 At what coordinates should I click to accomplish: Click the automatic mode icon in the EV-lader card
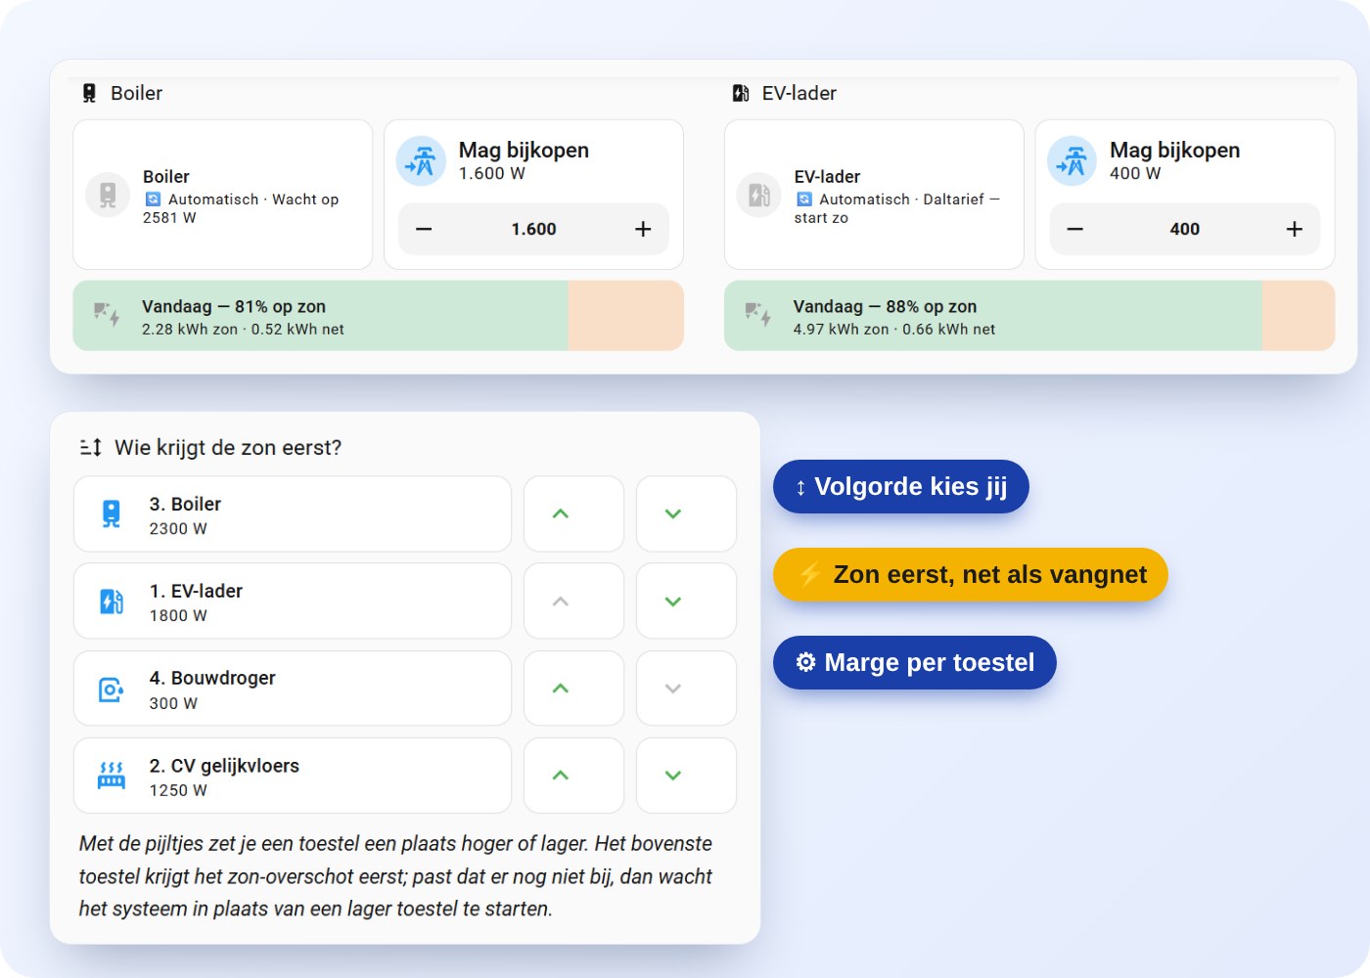[804, 200]
